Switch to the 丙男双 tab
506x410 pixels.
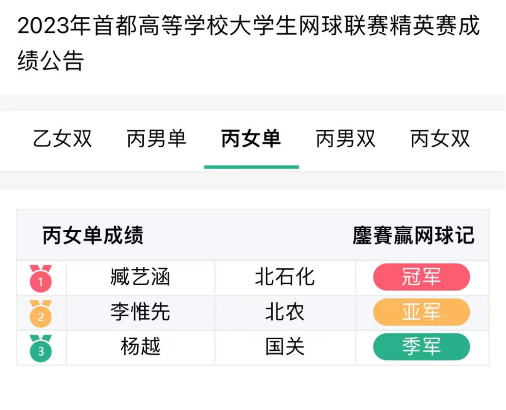coord(346,139)
